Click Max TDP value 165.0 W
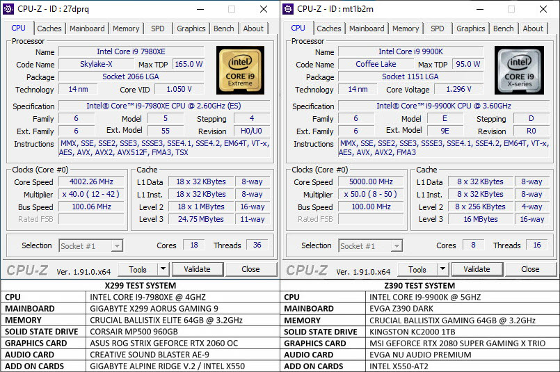 pyautogui.click(x=189, y=64)
